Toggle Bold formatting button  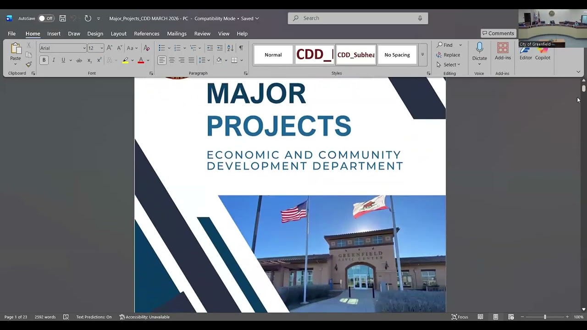44,60
